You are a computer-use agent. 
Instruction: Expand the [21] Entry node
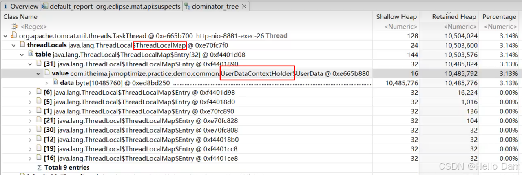pos(30,120)
